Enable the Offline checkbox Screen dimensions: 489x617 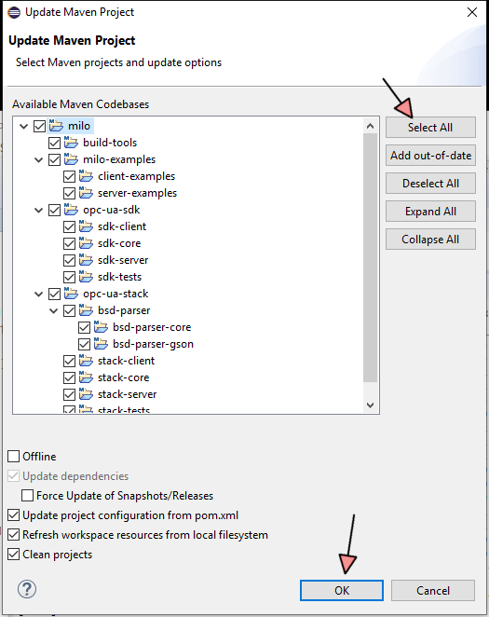13,457
